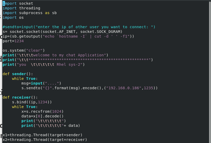
Task: Click the port number 1235
Action: coord(149,88)
